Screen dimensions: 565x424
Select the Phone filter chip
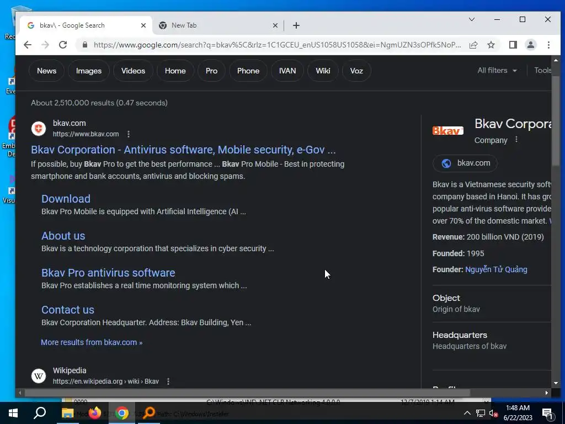[248, 71]
